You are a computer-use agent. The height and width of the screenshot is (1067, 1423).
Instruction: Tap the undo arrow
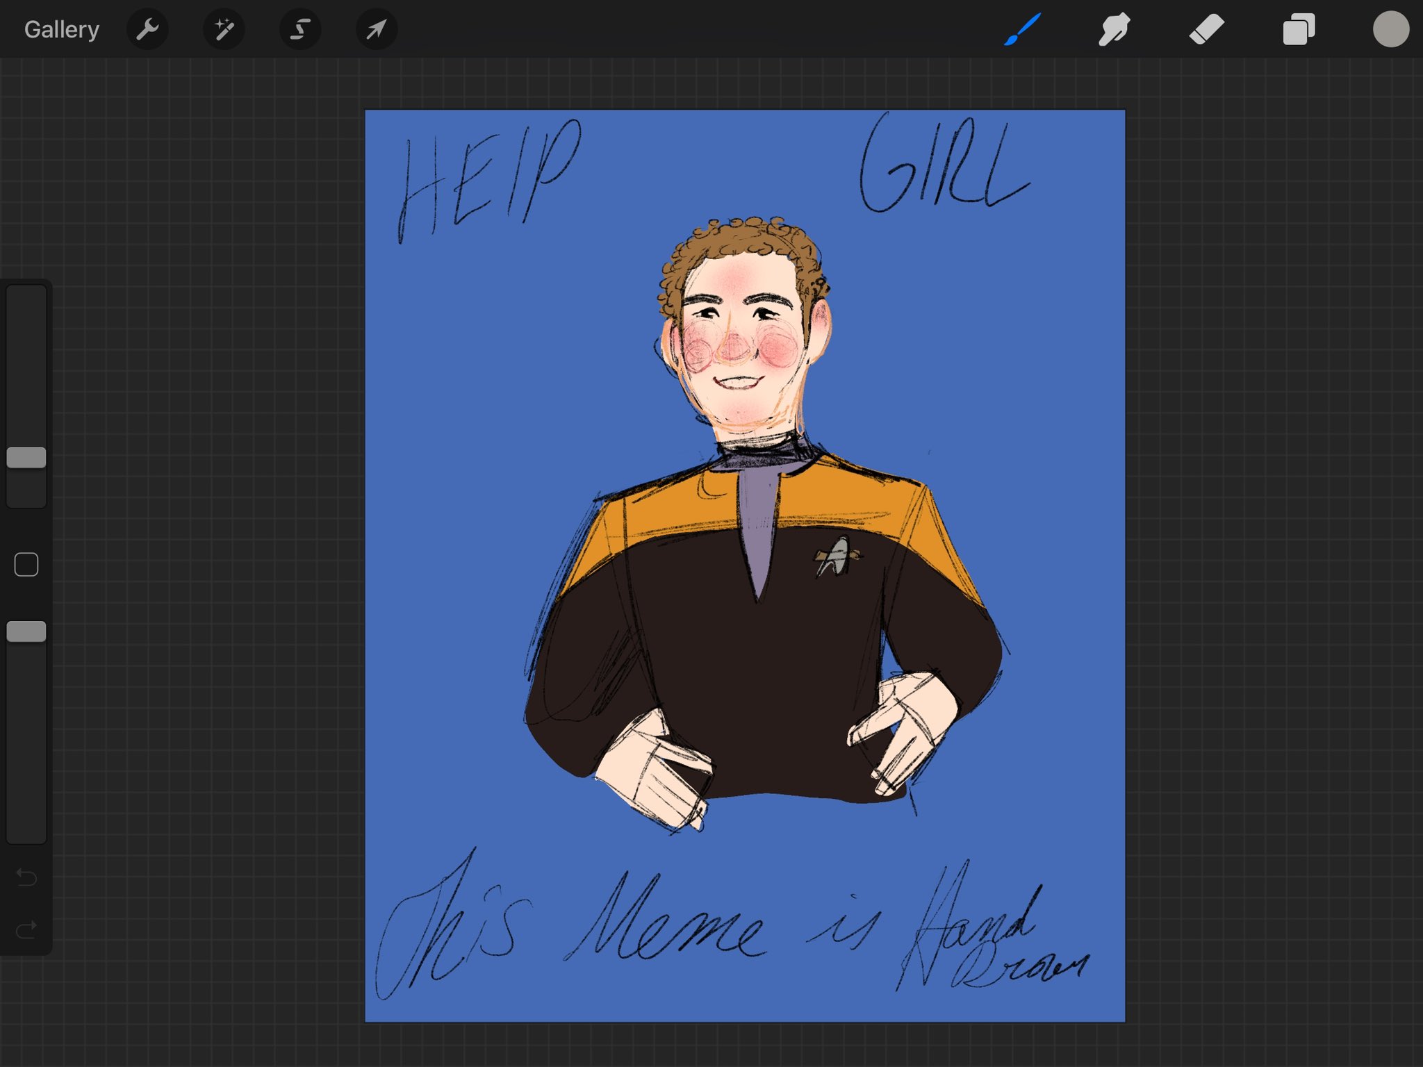pos(26,877)
